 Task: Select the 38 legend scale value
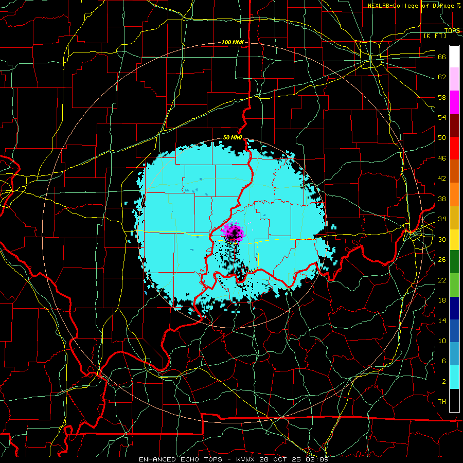[x=442, y=199]
